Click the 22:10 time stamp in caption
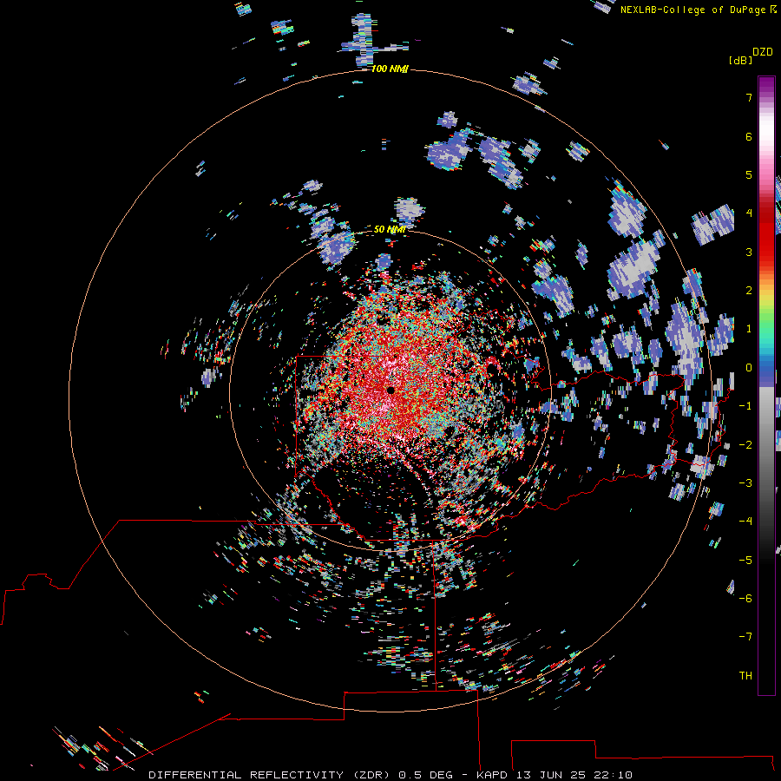The height and width of the screenshot is (781, 781). pos(615,775)
